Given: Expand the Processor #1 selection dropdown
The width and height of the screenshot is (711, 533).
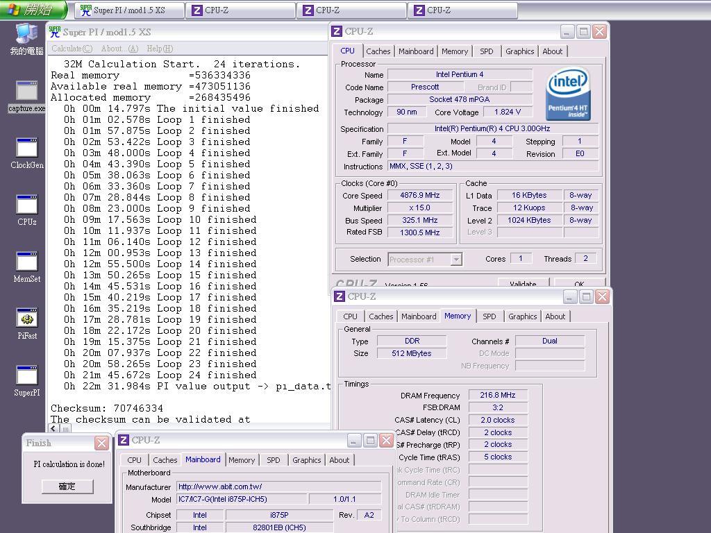Looking at the screenshot, I should point(456,260).
